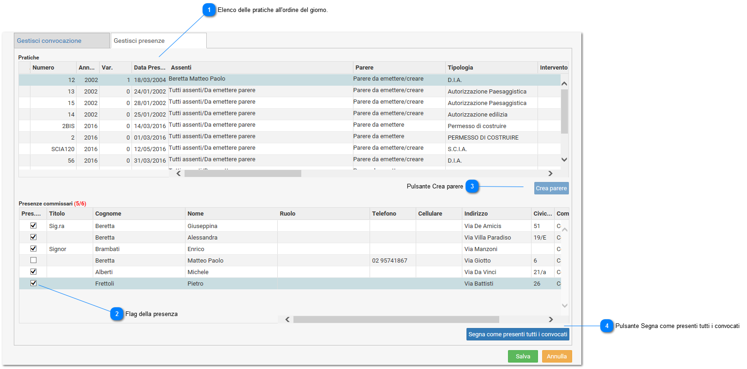The height and width of the screenshot is (369, 747).
Task: Sort by the Parere column header
Action: tap(399, 67)
